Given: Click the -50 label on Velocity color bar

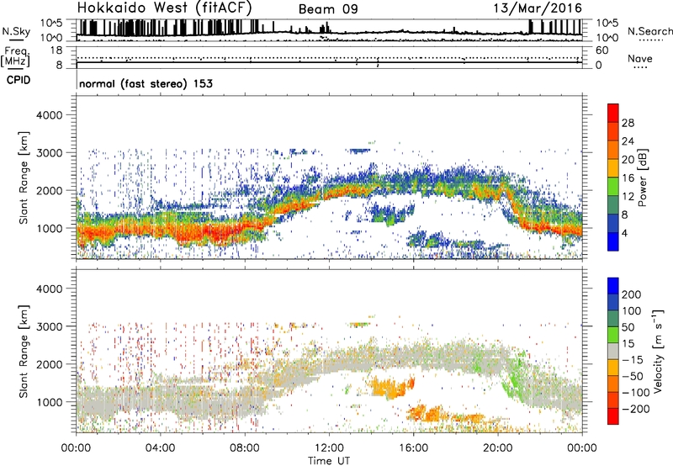Looking at the screenshot, I should click(x=633, y=377).
